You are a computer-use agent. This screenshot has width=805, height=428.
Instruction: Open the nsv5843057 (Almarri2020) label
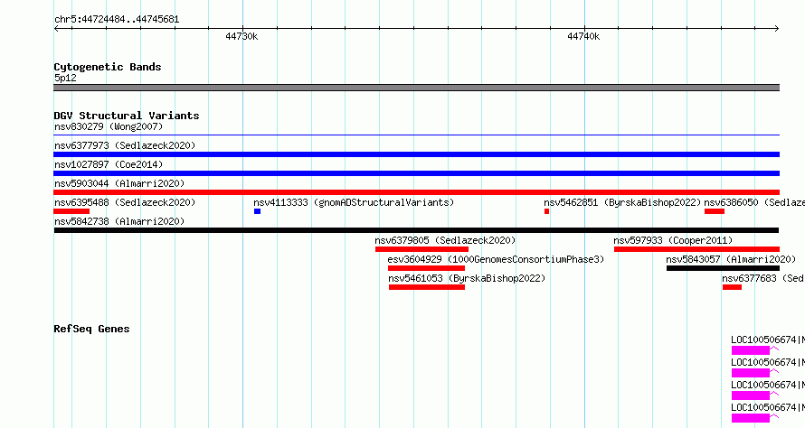point(731,259)
